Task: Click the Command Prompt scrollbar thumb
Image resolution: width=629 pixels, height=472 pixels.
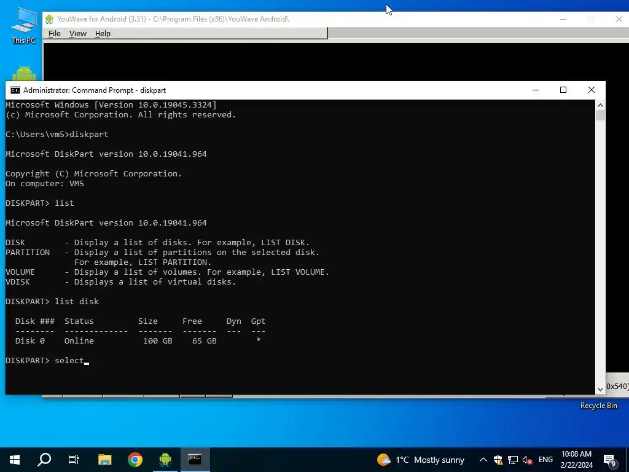Action: point(600,115)
